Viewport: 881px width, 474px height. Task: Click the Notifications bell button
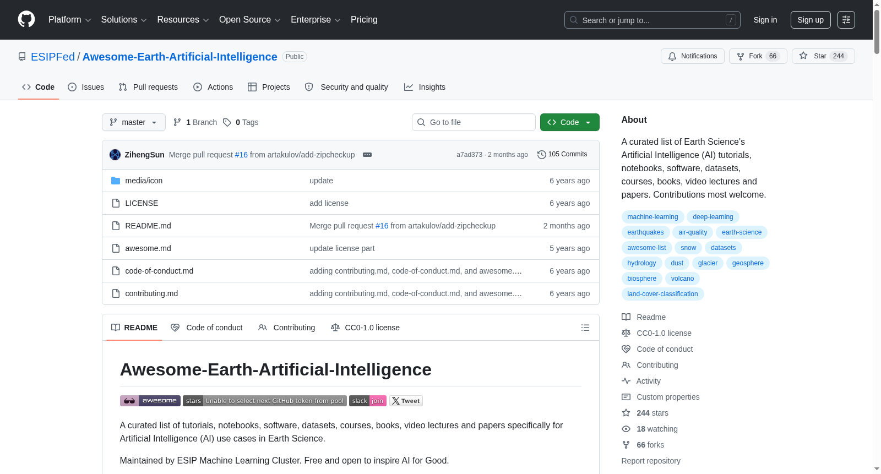click(692, 56)
